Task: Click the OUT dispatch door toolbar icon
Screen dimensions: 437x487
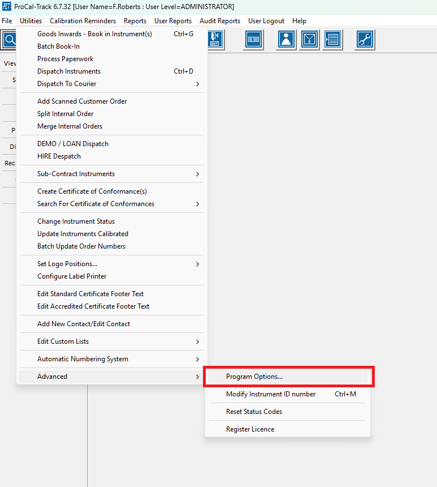Action: [x=216, y=40]
